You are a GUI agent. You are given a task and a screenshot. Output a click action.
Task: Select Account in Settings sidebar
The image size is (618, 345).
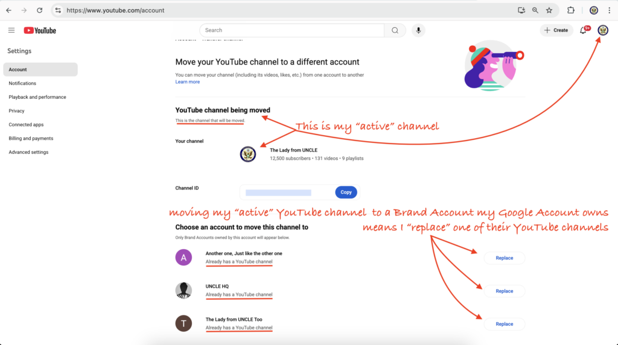point(40,69)
